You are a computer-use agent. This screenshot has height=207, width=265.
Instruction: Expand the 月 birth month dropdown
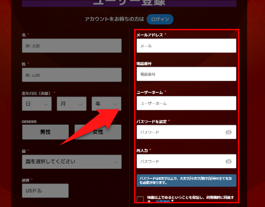72,104
